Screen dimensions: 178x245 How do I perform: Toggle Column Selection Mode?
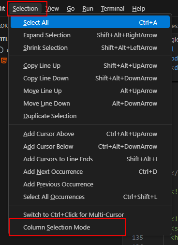click(90, 228)
